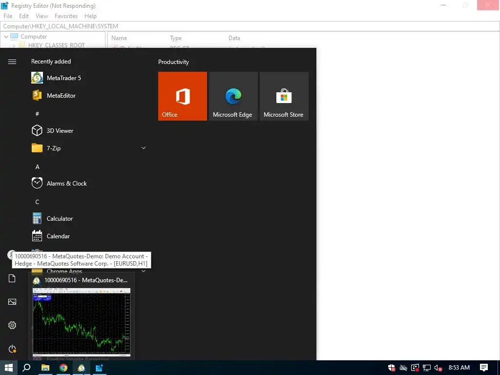Open the network tray icon
The width and height of the screenshot is (500, 375).
click(427, 368)
